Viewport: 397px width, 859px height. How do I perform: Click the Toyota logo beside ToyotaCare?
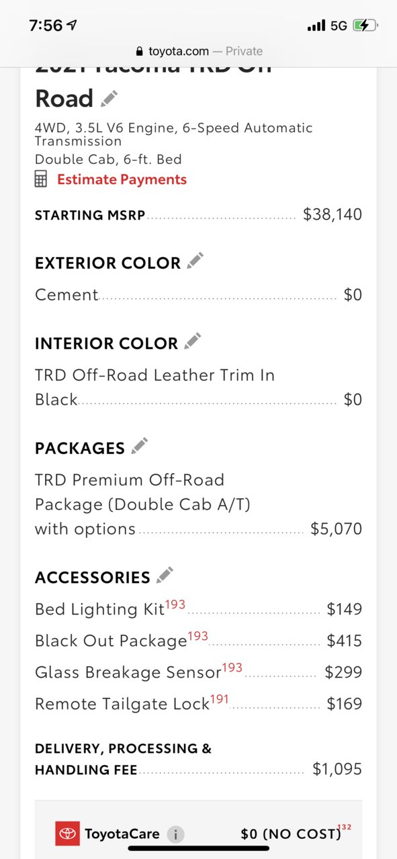tap(67, 834)
